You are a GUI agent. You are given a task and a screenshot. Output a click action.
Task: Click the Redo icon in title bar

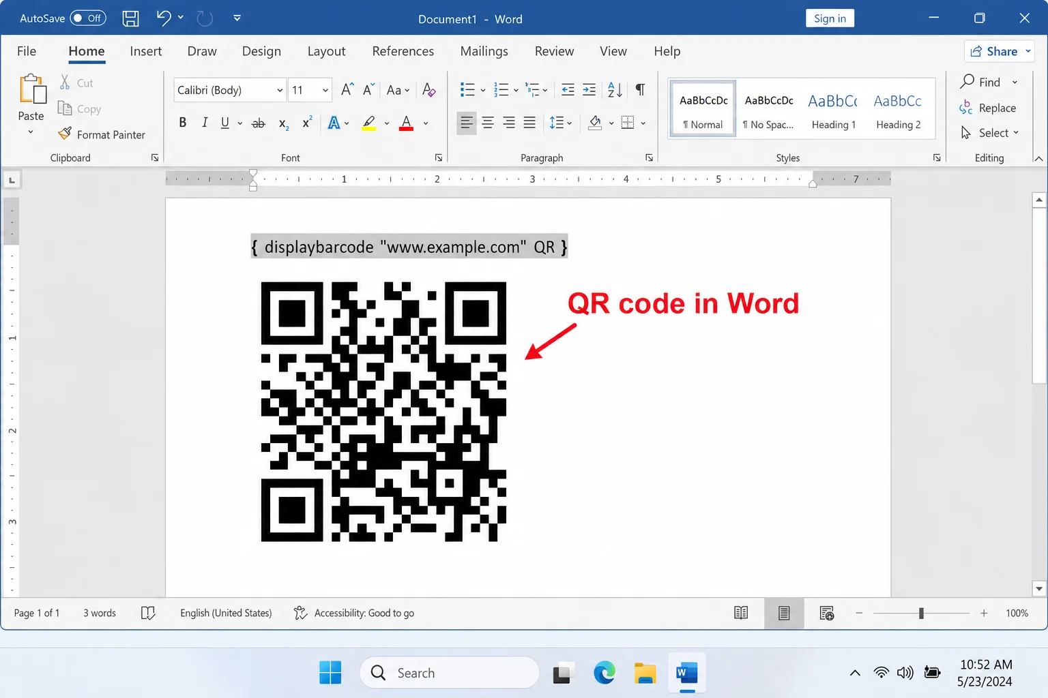[x=205, y=18]
